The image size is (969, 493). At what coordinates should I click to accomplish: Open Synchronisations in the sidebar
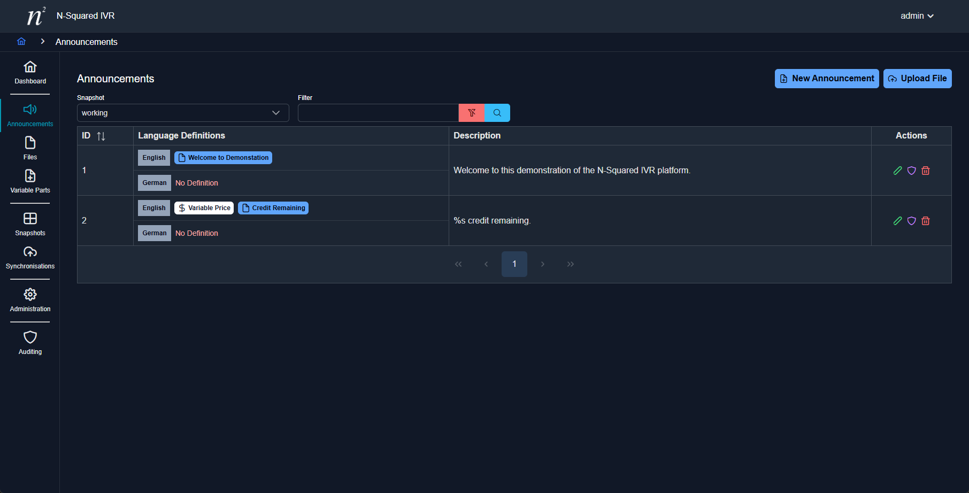point(30,257)
